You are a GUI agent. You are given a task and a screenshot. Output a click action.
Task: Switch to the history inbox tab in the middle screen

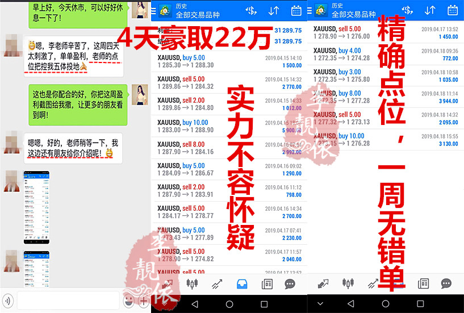[241, 283]
